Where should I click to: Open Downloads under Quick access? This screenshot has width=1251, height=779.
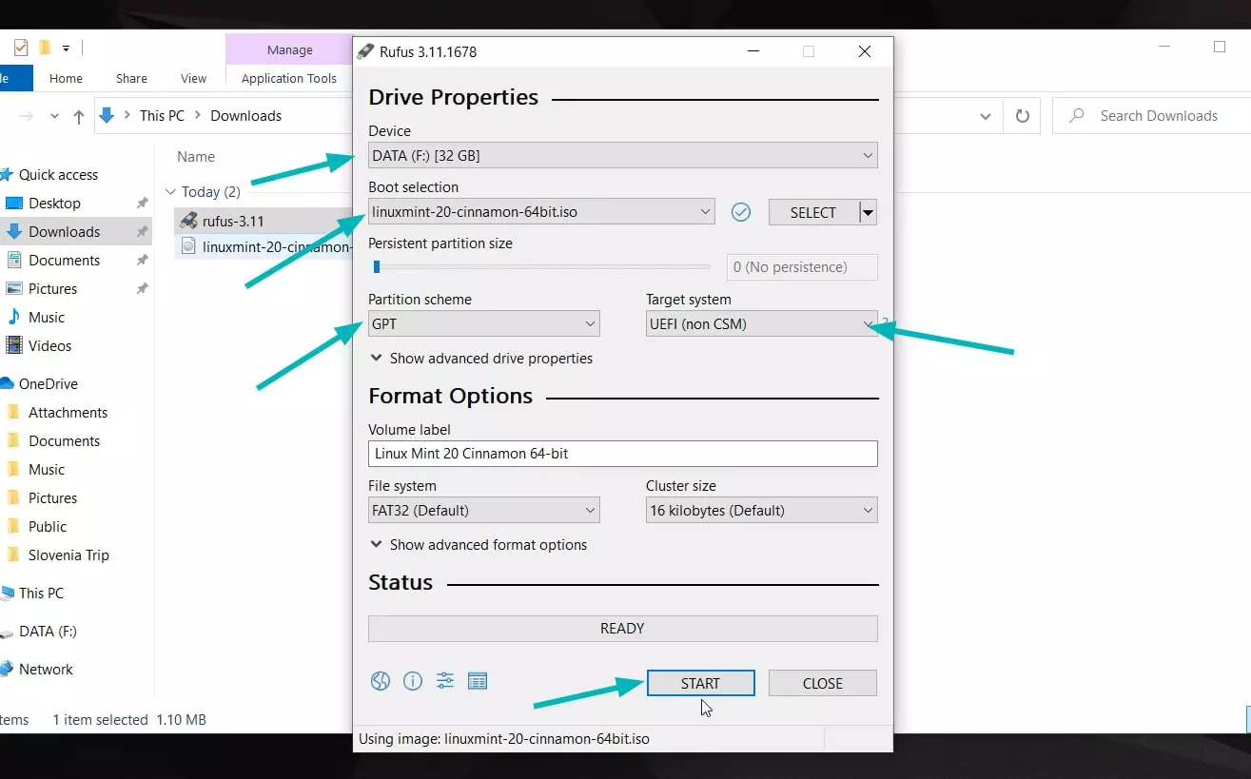point(64,232)
